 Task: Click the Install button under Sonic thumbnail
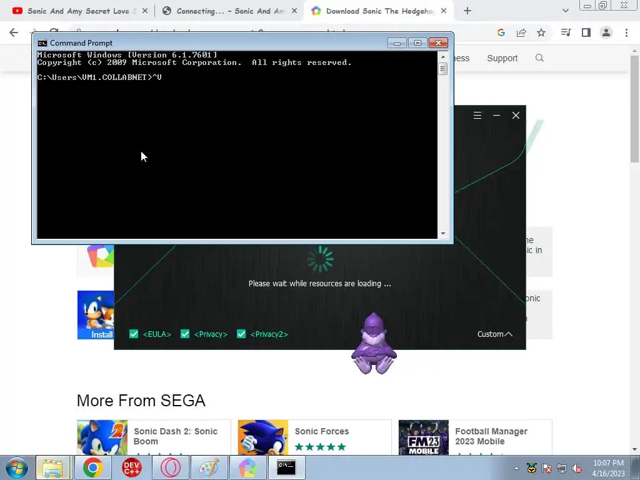click(x=101, y=334)
